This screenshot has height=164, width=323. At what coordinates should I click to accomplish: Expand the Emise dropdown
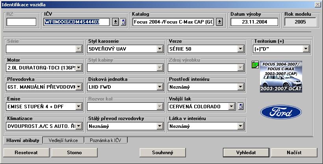pyautogui.click(x=78, y=106)
